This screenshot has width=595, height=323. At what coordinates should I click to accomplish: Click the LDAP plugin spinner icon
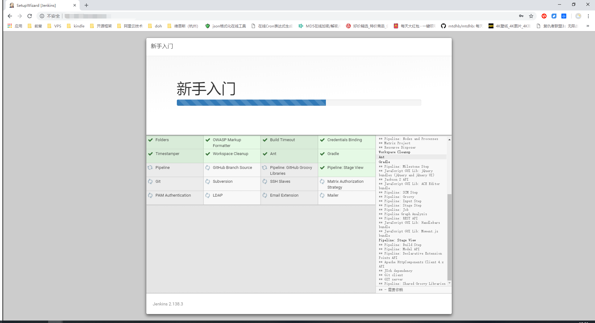click(x=207, y=195)
